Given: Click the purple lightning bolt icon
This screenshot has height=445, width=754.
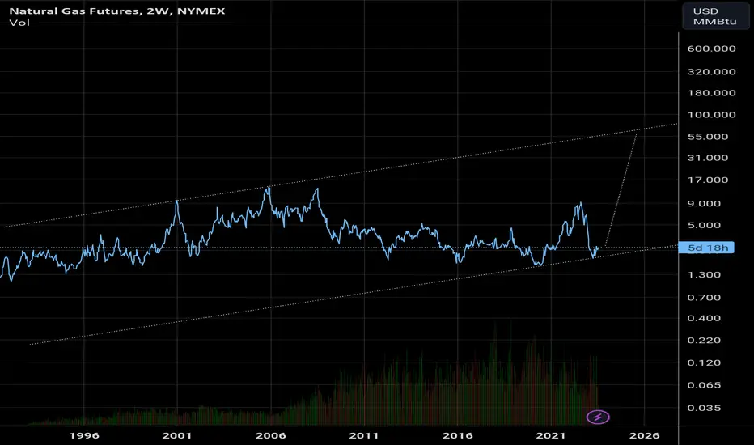Looking at the screenshot, I should tap(598, 417).
